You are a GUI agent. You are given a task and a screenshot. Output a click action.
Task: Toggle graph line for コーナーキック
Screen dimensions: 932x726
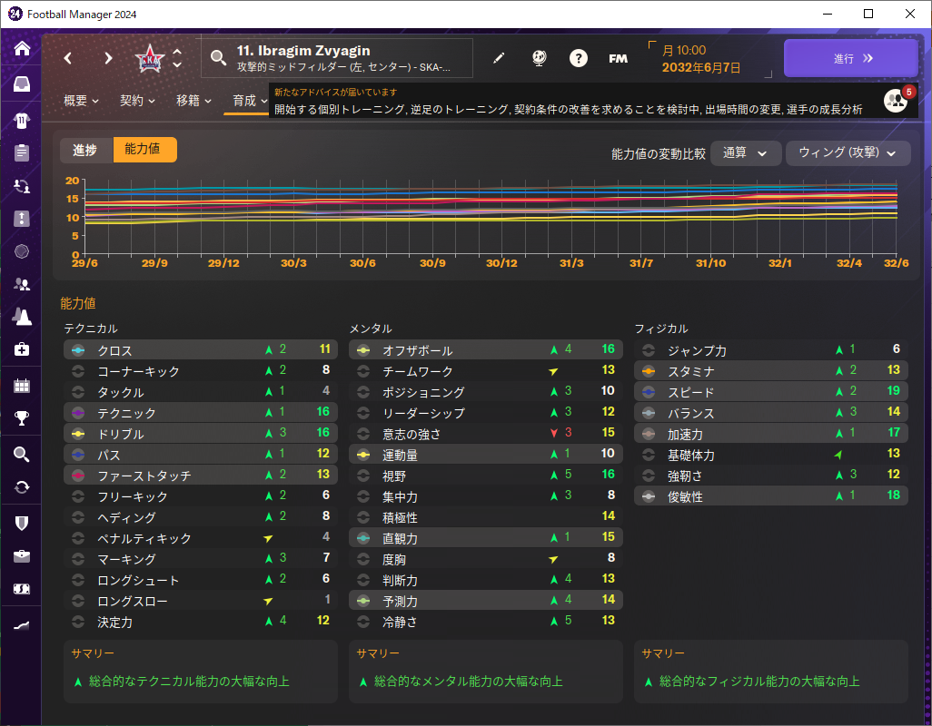click(x=78, y=371)
